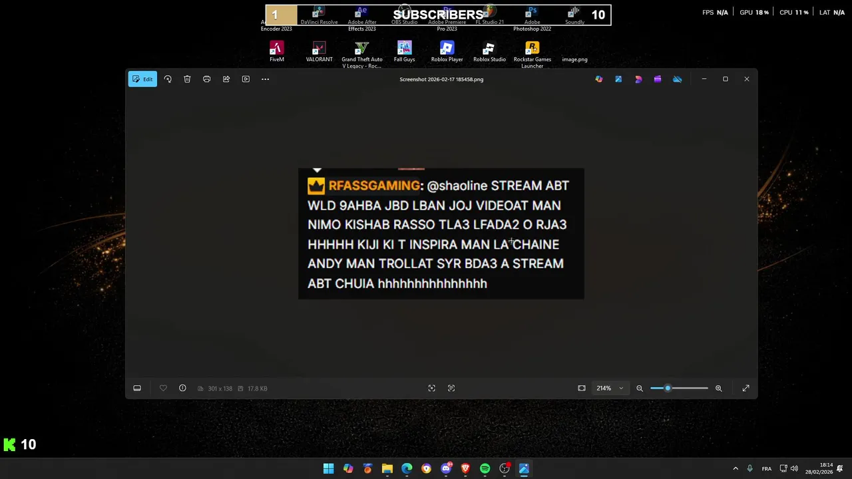Open File Explorer from taskbar
852x479 pixels.
click(387, 468)
